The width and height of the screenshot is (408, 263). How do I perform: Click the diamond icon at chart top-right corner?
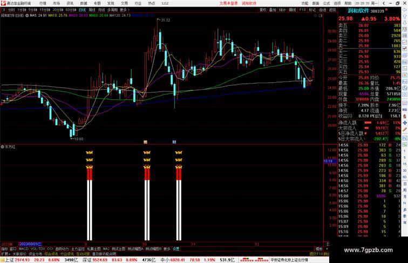315,16
